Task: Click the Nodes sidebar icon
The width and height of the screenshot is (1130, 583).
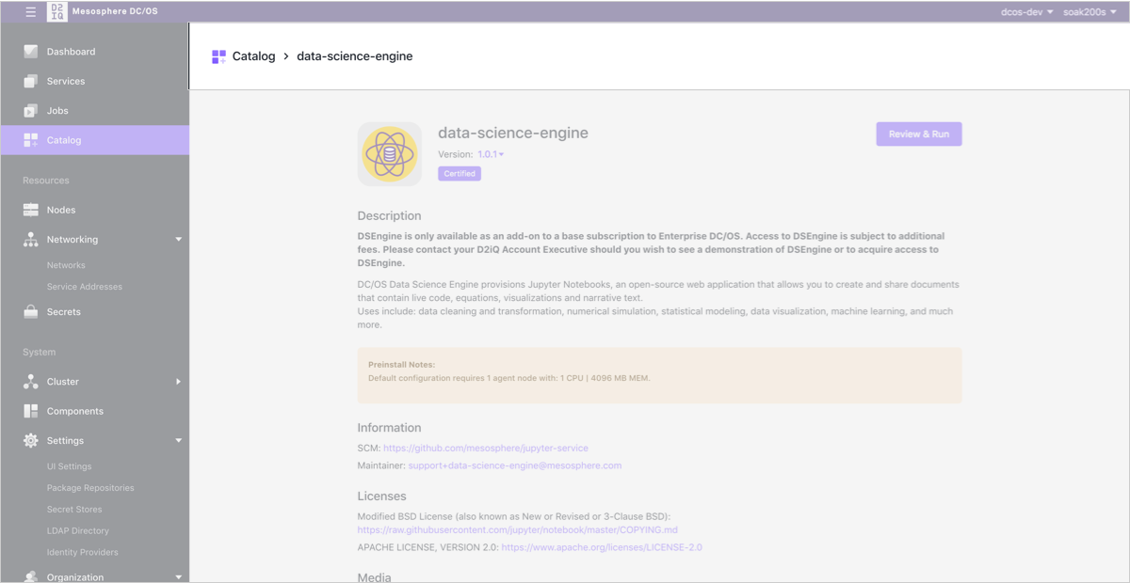Action: click(31, 210)
